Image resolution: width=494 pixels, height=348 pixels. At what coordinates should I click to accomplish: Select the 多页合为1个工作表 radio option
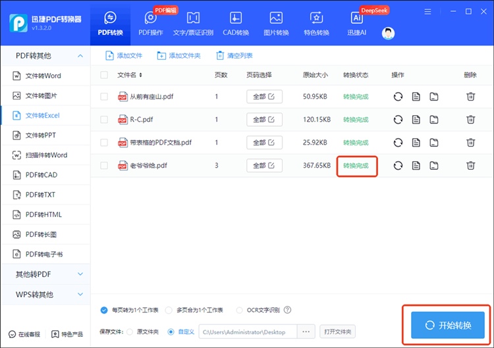coord(169,310)
